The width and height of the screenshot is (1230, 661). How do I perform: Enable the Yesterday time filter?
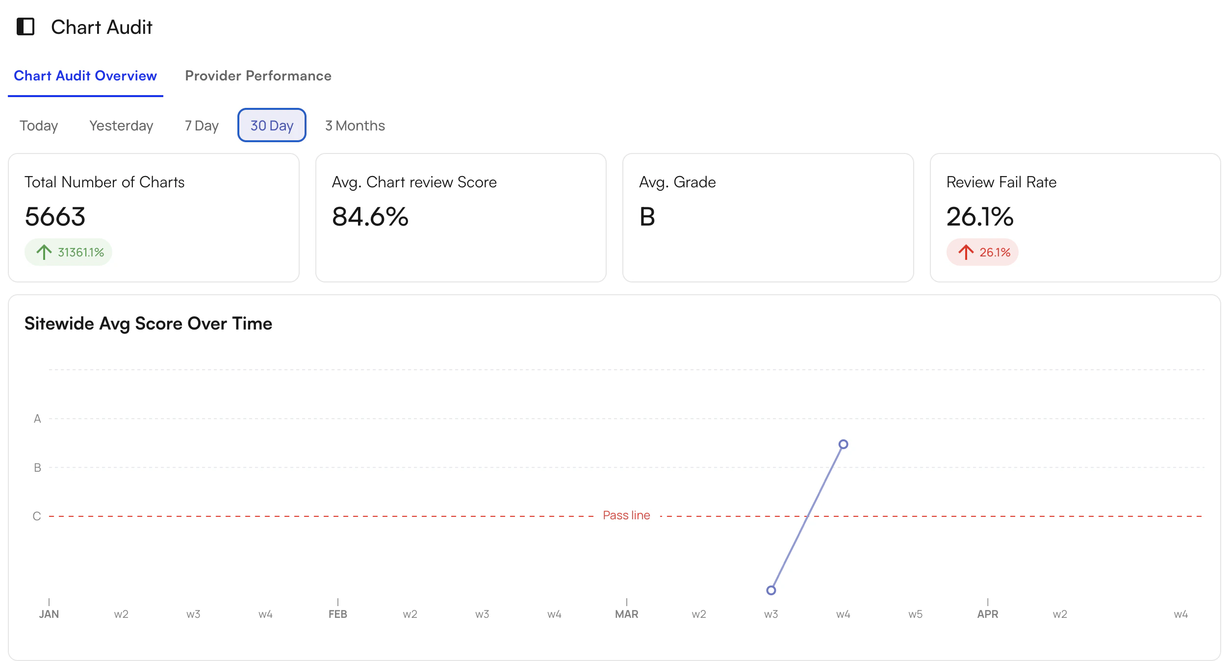point(121,126)
